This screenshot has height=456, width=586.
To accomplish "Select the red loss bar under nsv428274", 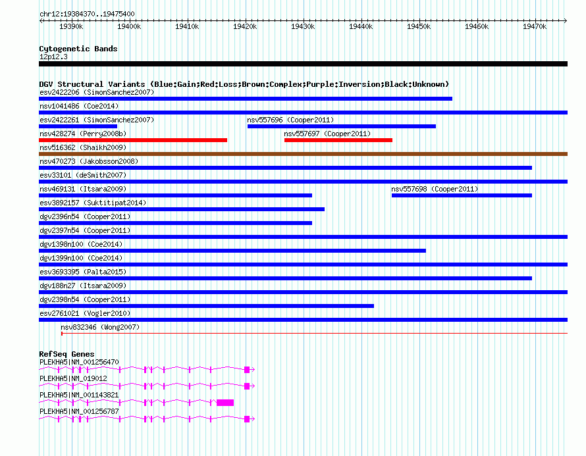I will [133, 140].
